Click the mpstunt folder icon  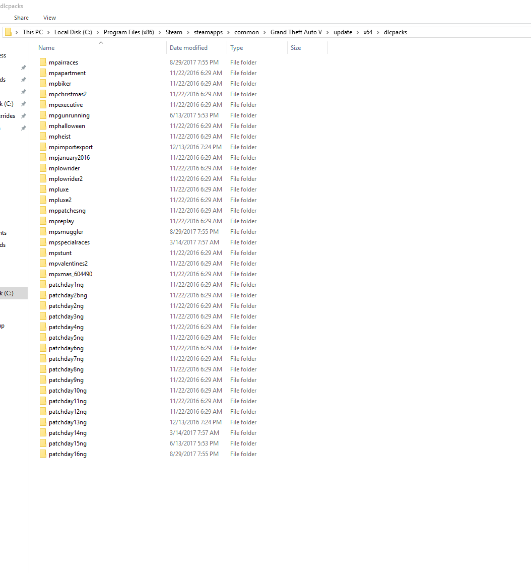[43, 253]
